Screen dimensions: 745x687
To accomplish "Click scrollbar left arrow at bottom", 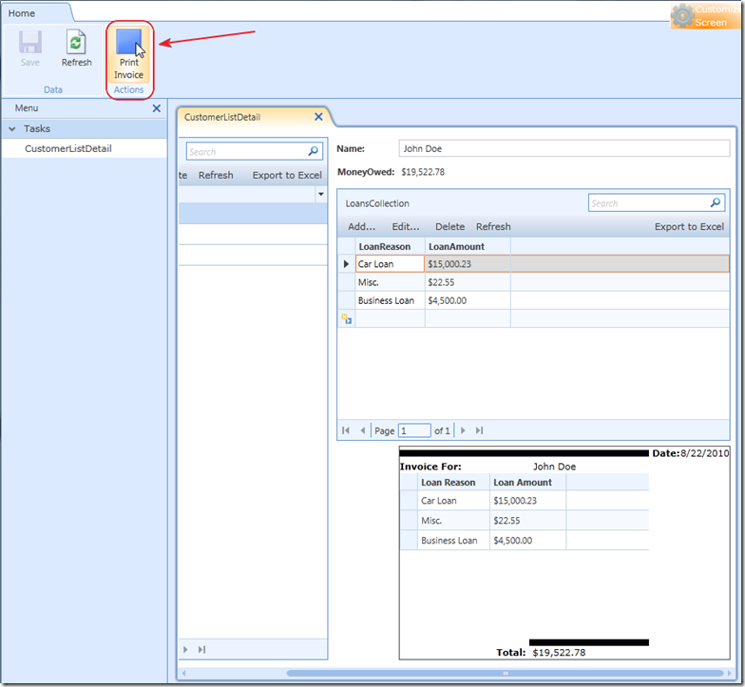I will click(x=183, y=673).
